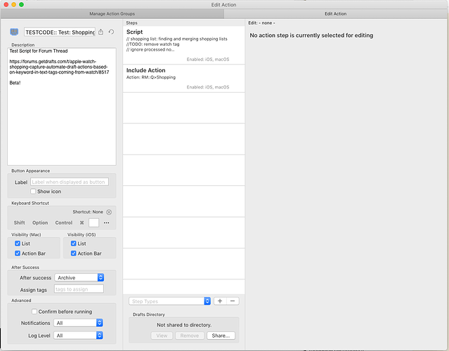Select the Edit Action tab

pyautogui.click(x=336, y=14)
